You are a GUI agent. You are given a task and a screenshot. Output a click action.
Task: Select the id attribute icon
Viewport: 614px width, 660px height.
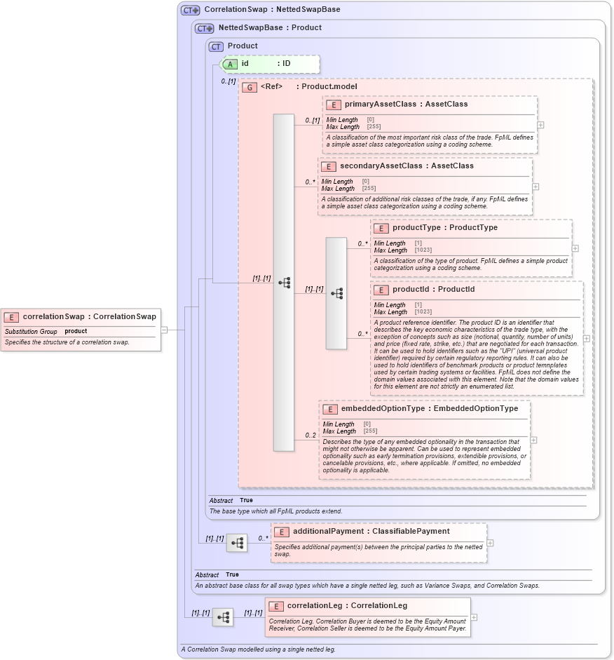coord(230,63)
